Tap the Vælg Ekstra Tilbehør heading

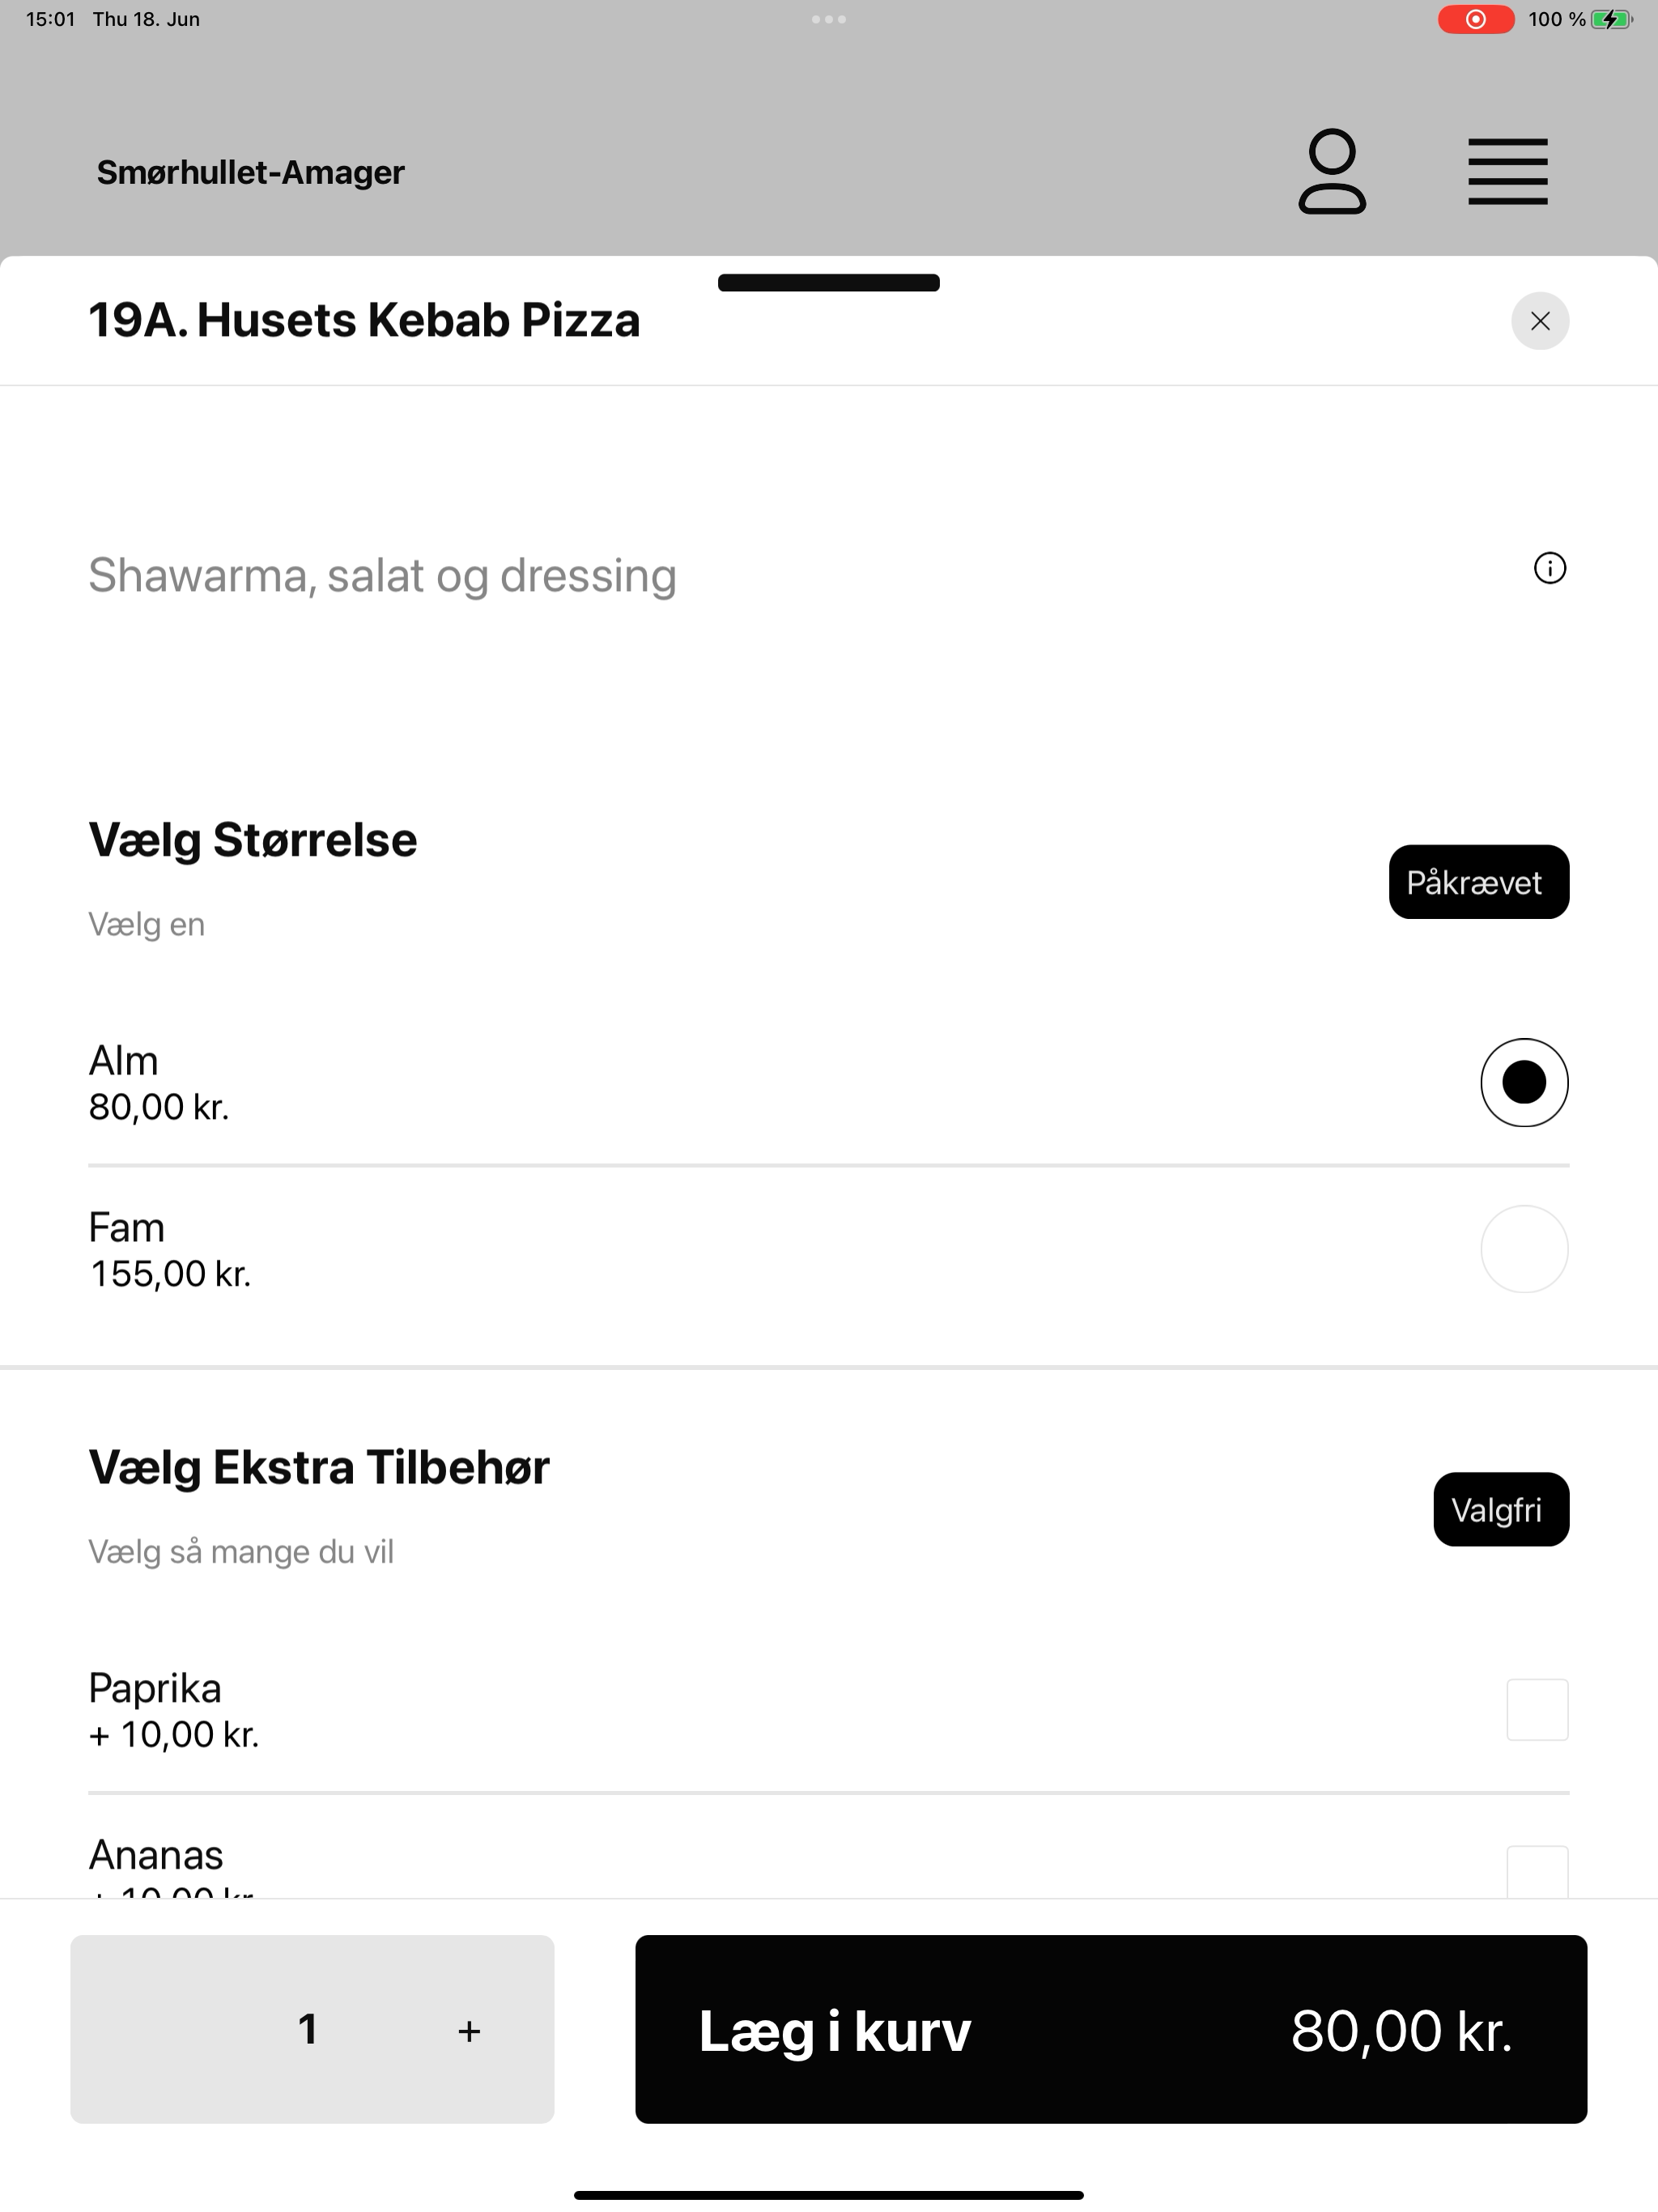point(319,1467)
